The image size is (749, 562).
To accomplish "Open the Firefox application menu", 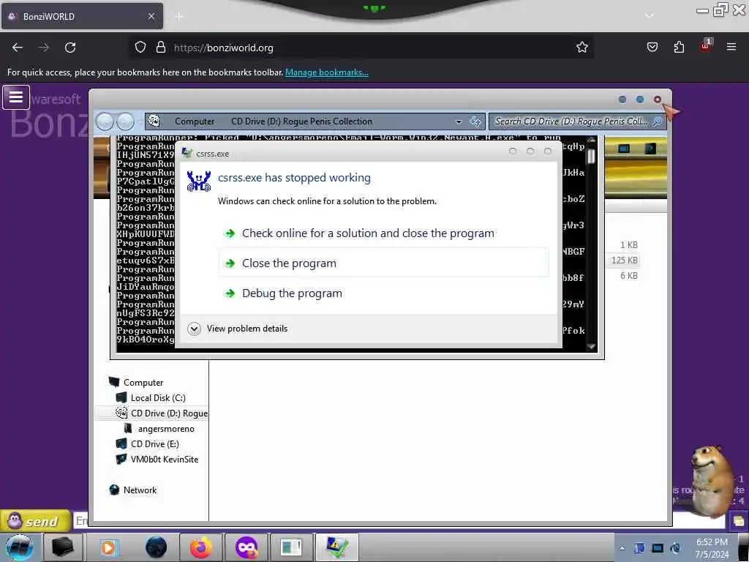I will click(731, 47).
